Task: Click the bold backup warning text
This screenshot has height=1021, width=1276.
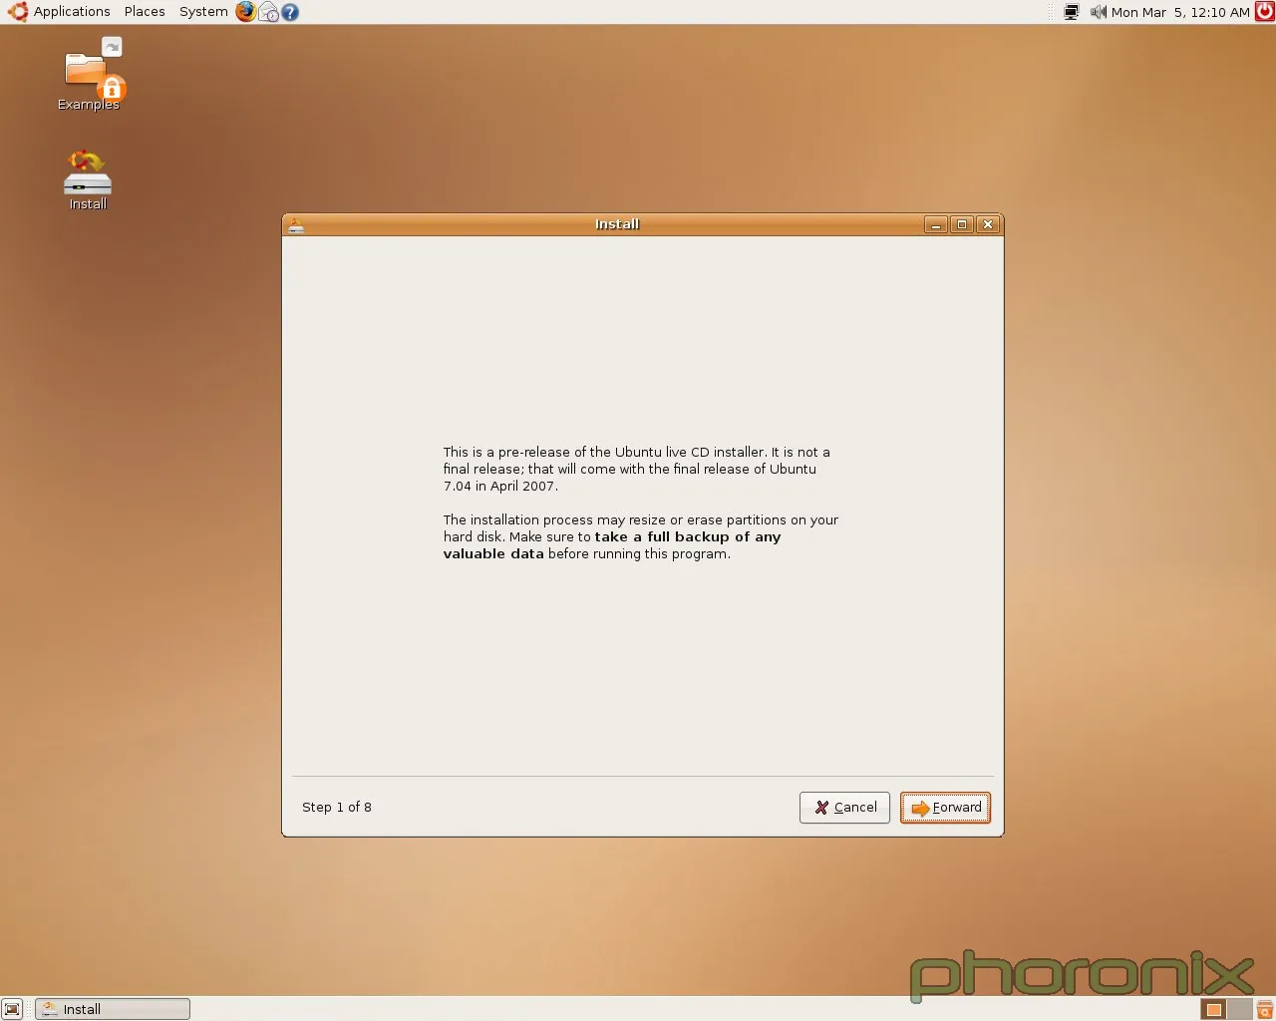Action: click(x=612, y=545)
